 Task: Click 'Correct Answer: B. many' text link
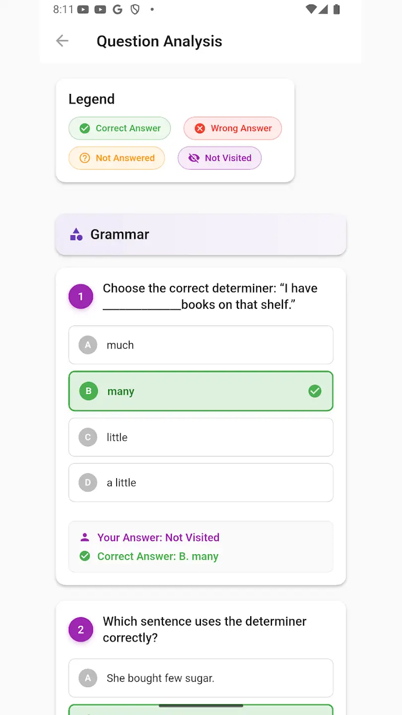(158, 556)
